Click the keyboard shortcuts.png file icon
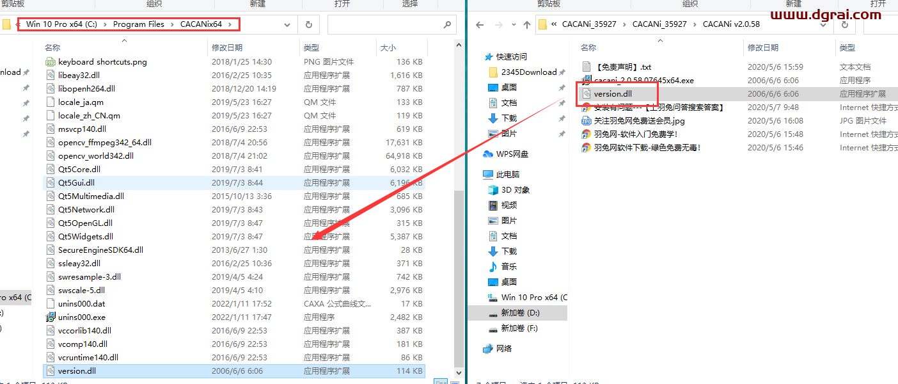This screenshot has width=898, height=384. tap(51, 62)
